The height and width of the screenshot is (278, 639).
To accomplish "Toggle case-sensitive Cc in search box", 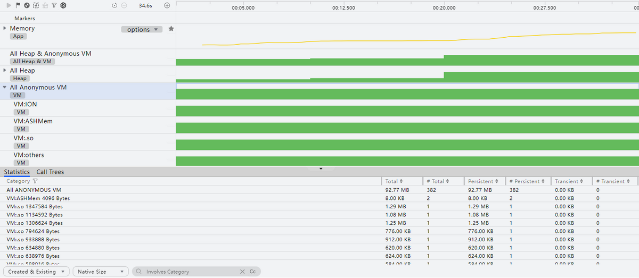I will (252, 272).
